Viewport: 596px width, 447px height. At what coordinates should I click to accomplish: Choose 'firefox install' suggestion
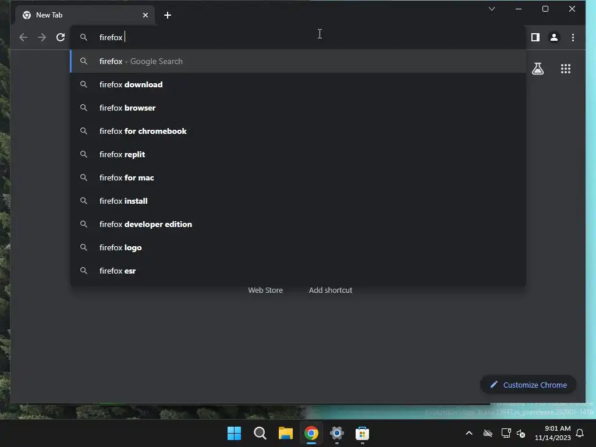coord(299,201)
